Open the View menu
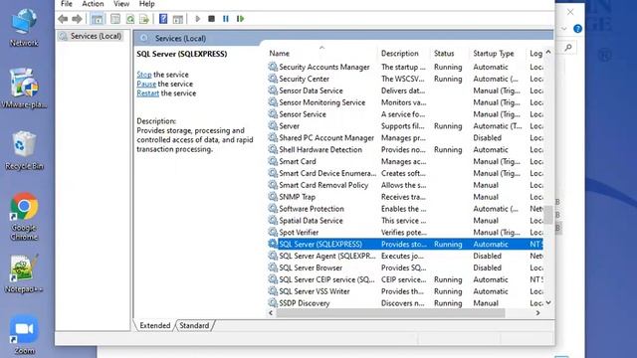The height and width of the screenshot is (358, 637). (121, 4)
